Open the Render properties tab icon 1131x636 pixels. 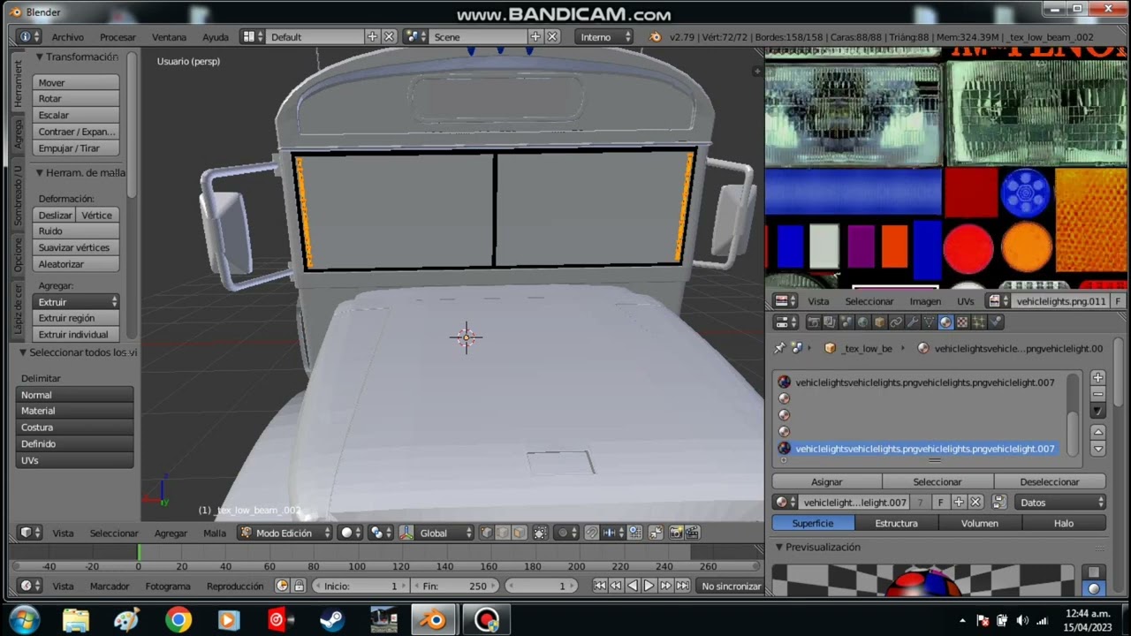(x=814, y=322)
